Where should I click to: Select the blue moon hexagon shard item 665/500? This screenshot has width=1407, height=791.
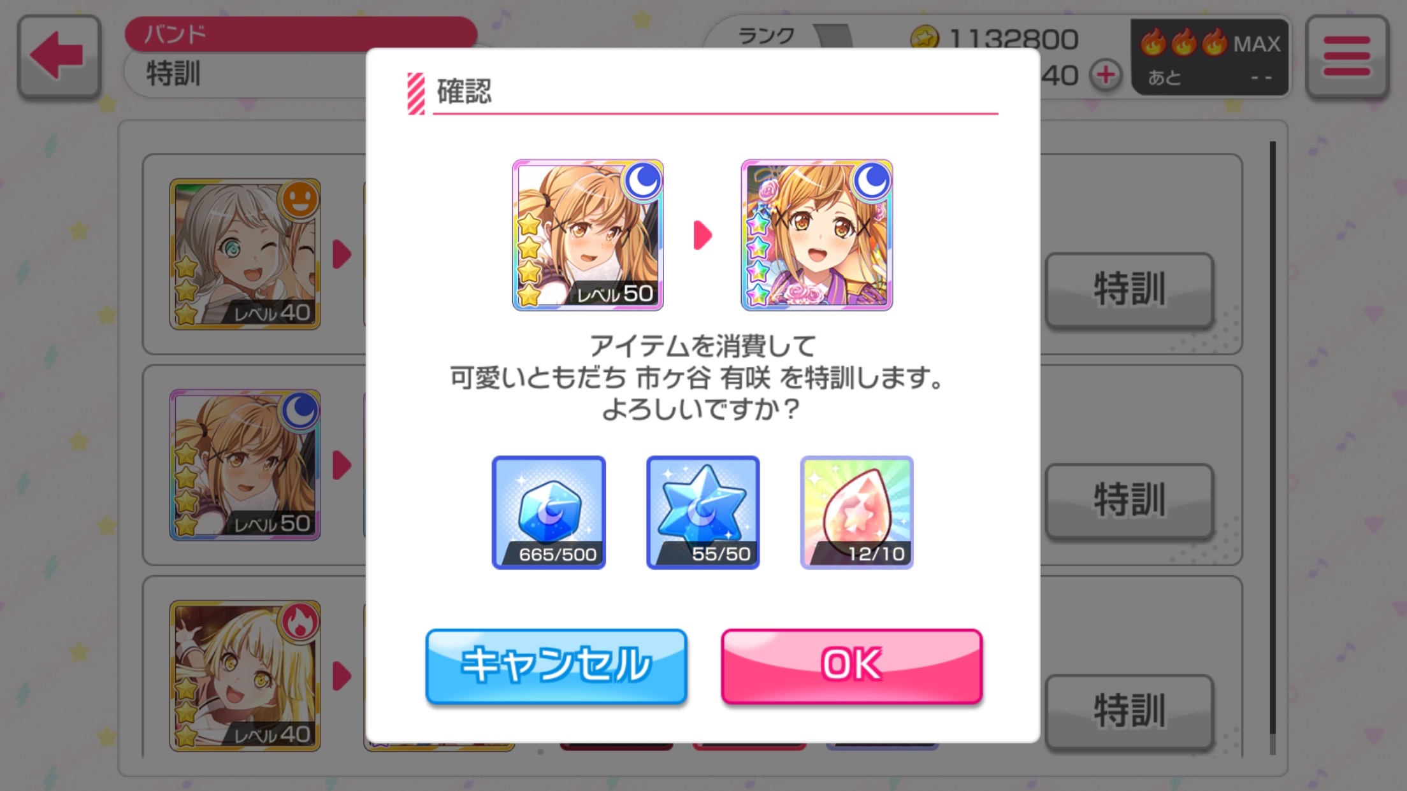click(549, 512)
